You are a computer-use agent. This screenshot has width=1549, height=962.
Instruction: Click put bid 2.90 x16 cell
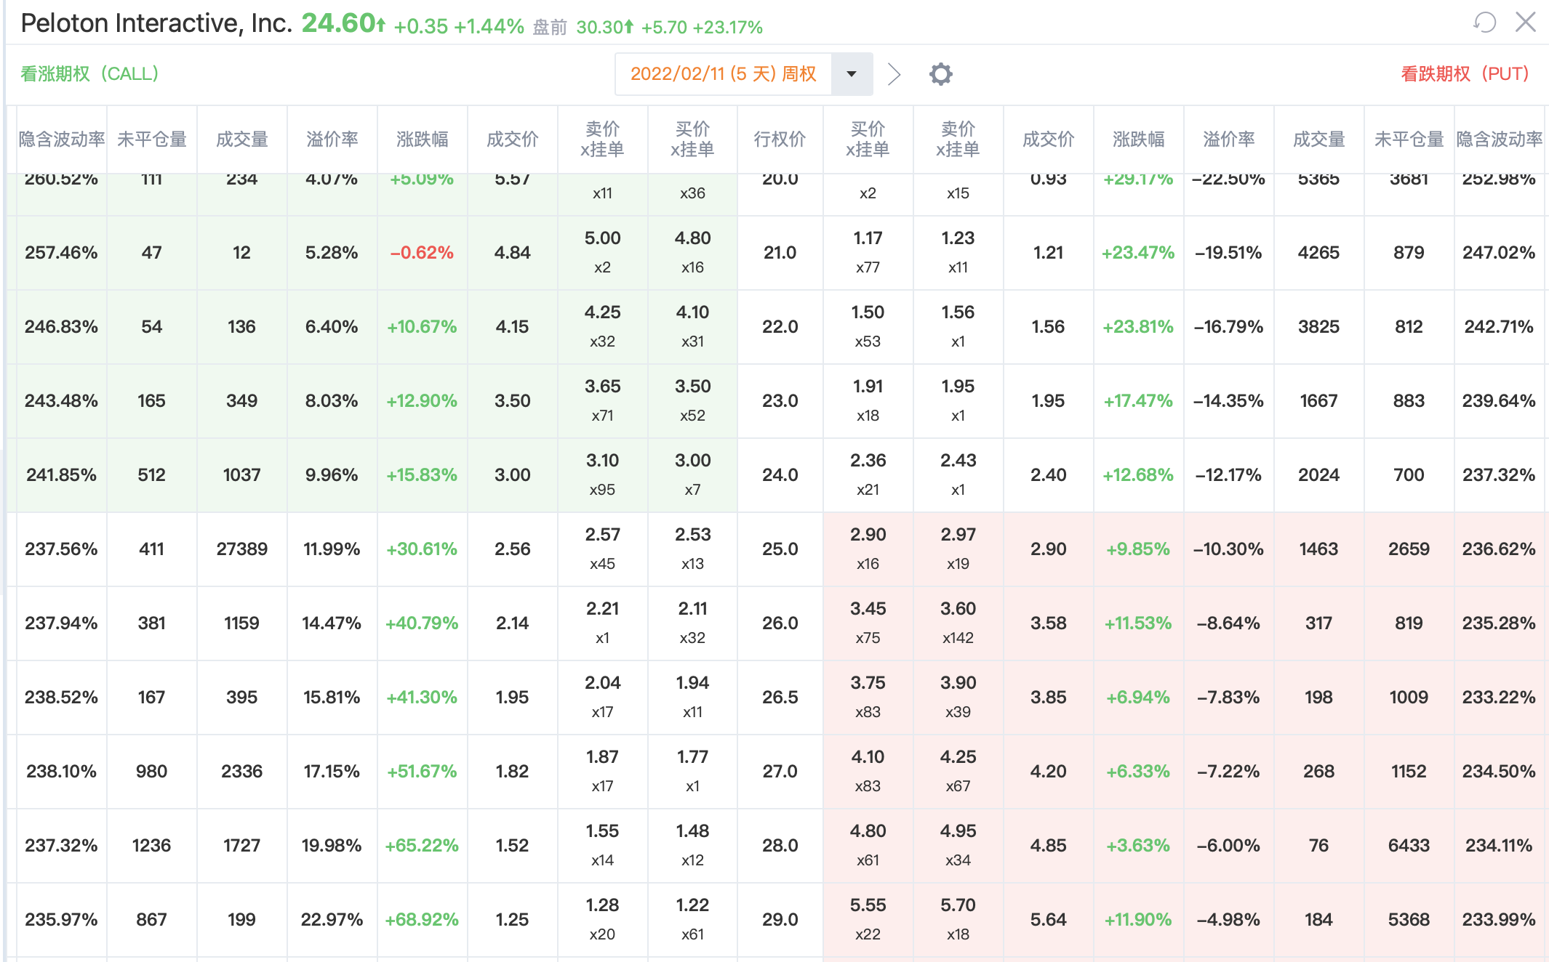point(868,549)
